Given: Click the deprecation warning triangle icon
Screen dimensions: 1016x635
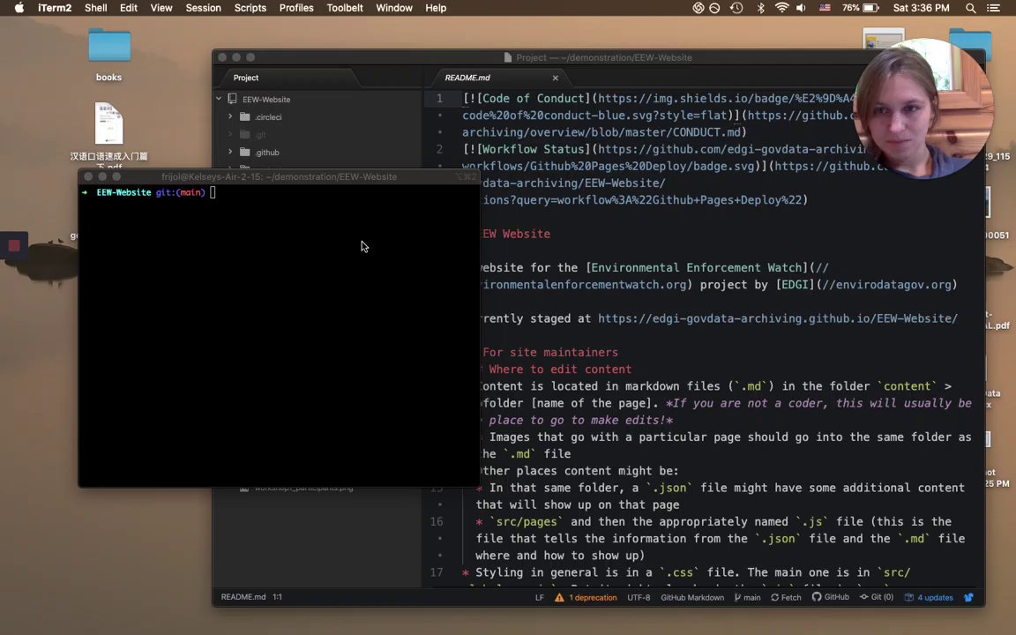Looking at the screenshot, I should coord(559,597).
